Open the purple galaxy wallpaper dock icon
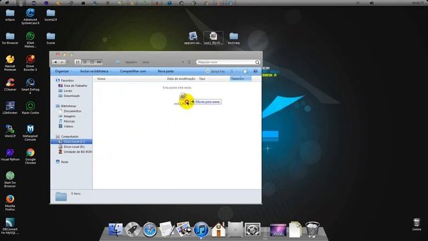Viewport: 428px width, 241px height. (x=278, y=230)
